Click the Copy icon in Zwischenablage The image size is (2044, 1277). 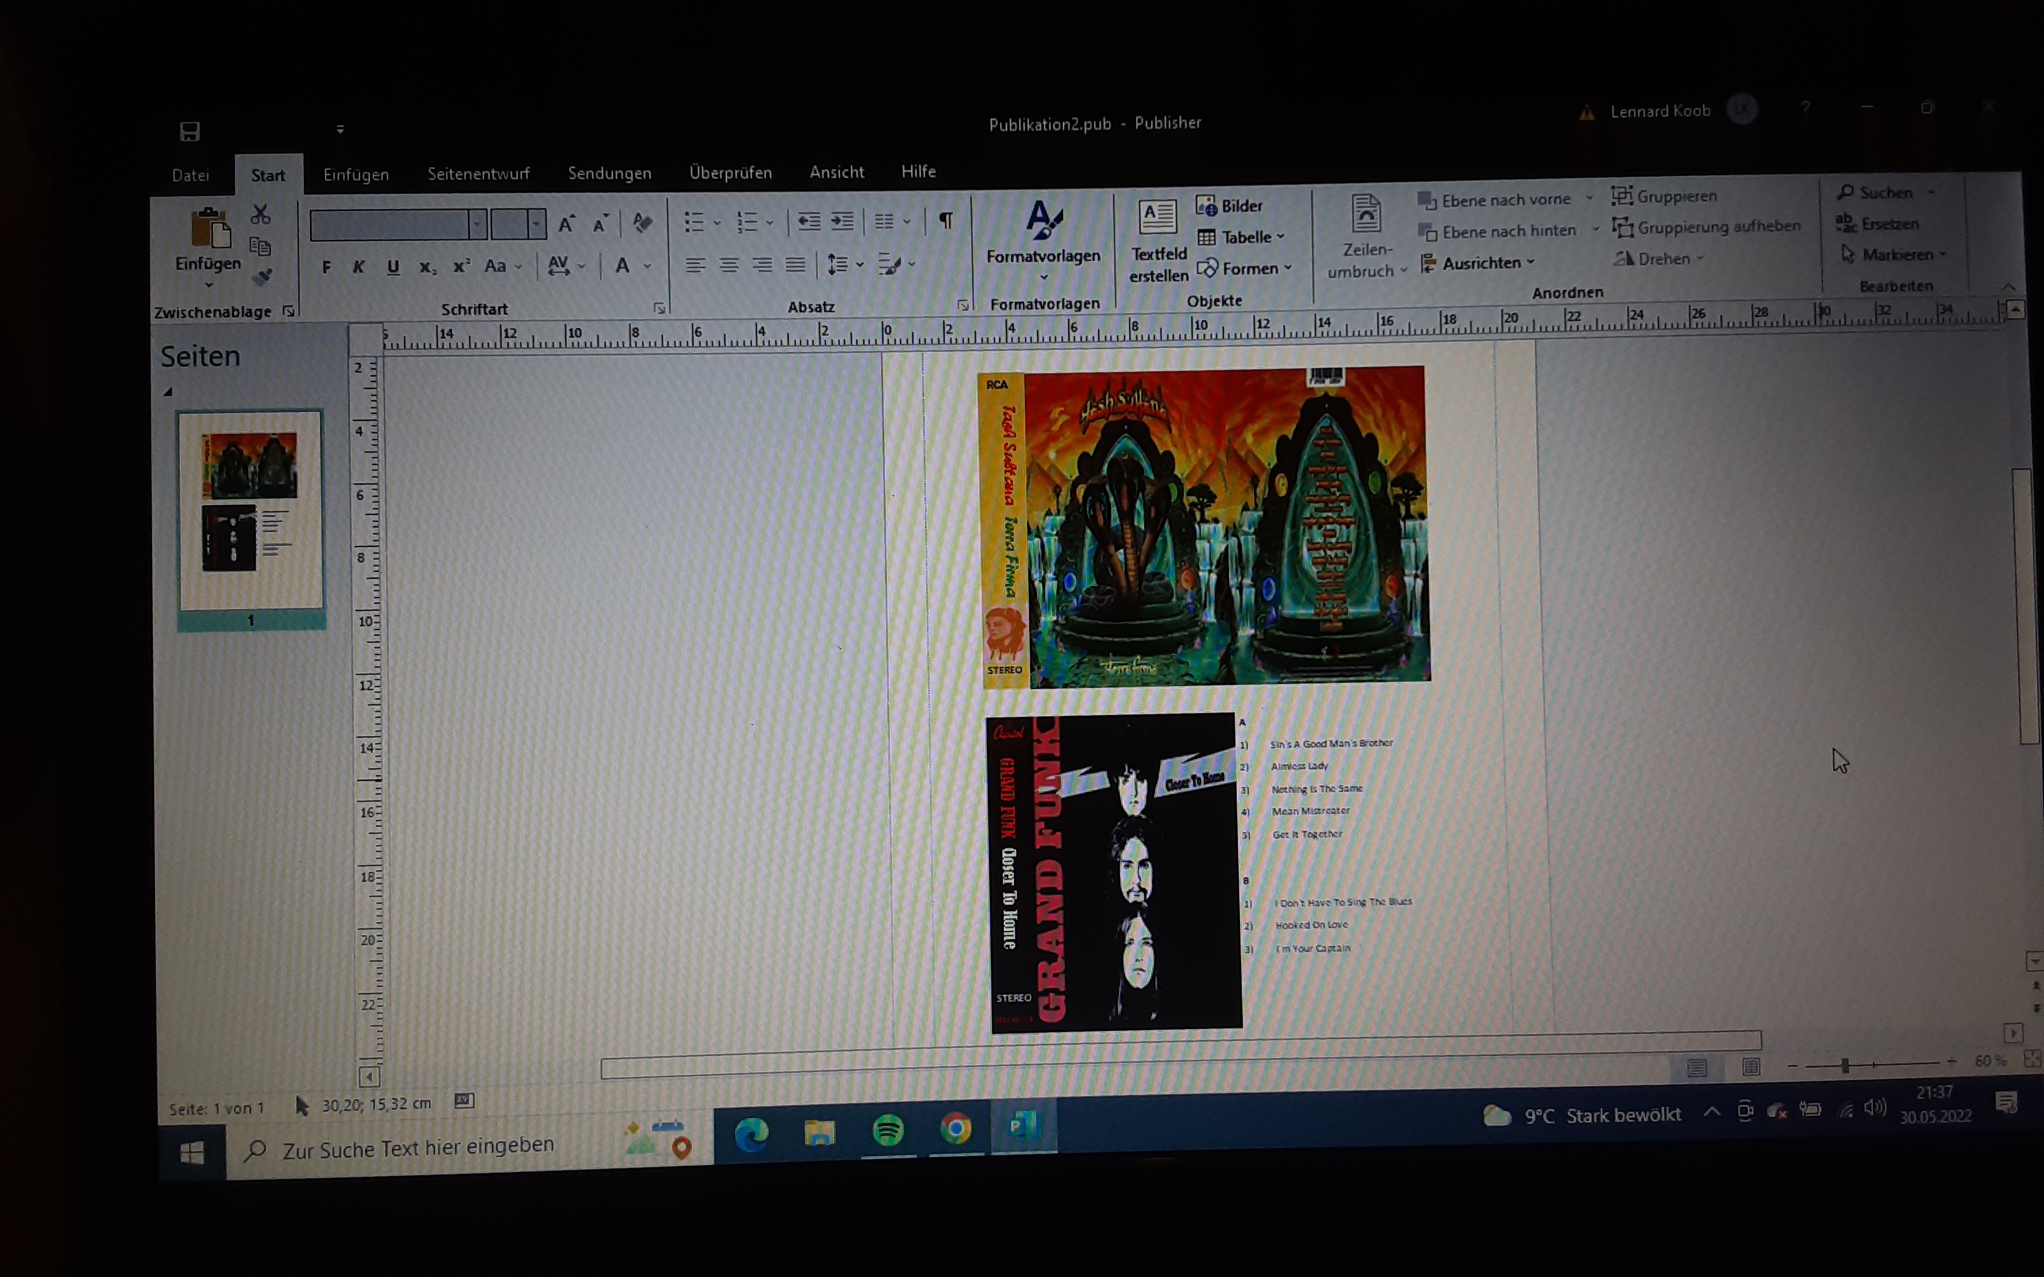coord(260,247)
